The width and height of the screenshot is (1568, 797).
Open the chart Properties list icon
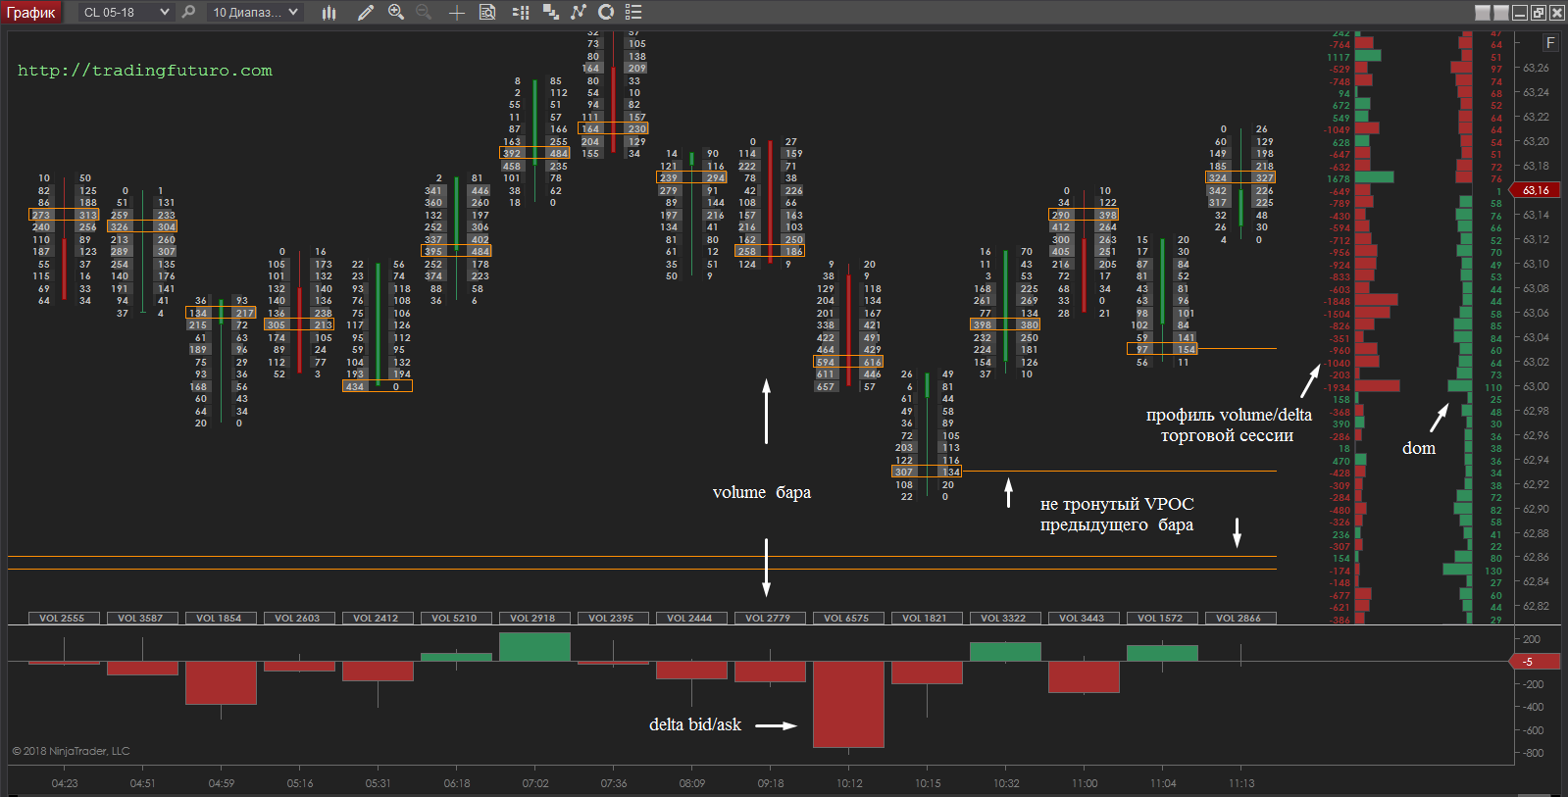tap(633, 12)
